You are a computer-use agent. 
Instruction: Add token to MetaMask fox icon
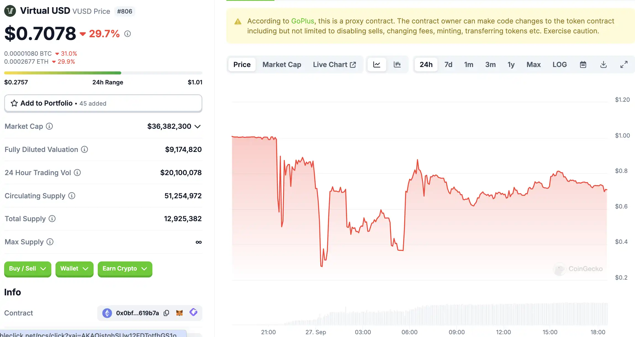point(179,313)
